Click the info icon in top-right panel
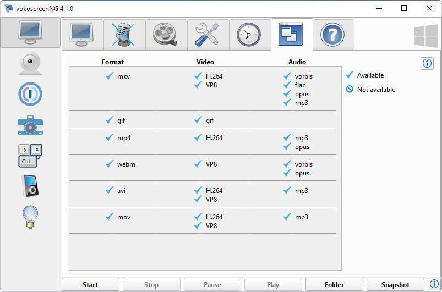 (427, 64)
